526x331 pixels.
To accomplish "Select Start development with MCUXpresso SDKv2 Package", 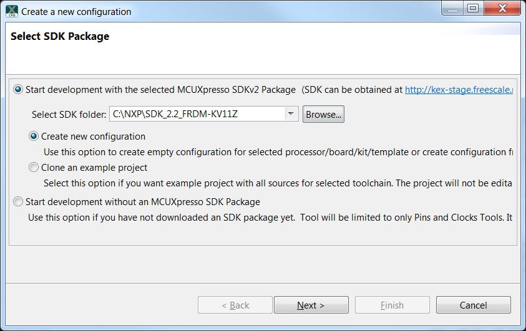I will tap(17, 89).
